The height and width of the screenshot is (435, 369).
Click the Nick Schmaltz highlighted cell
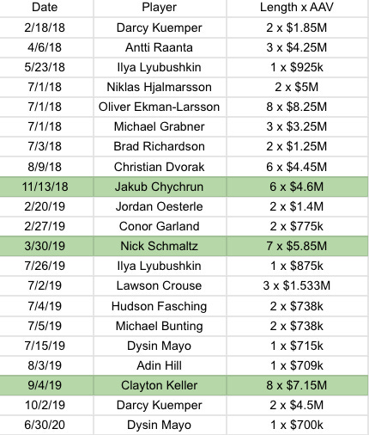pyautogui.click(x=160, y=246)
